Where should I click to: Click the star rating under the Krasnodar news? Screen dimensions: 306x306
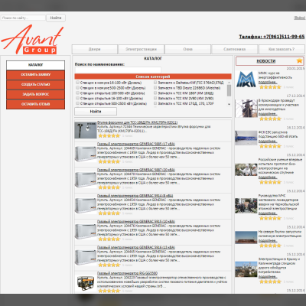[x=270, y=119]
